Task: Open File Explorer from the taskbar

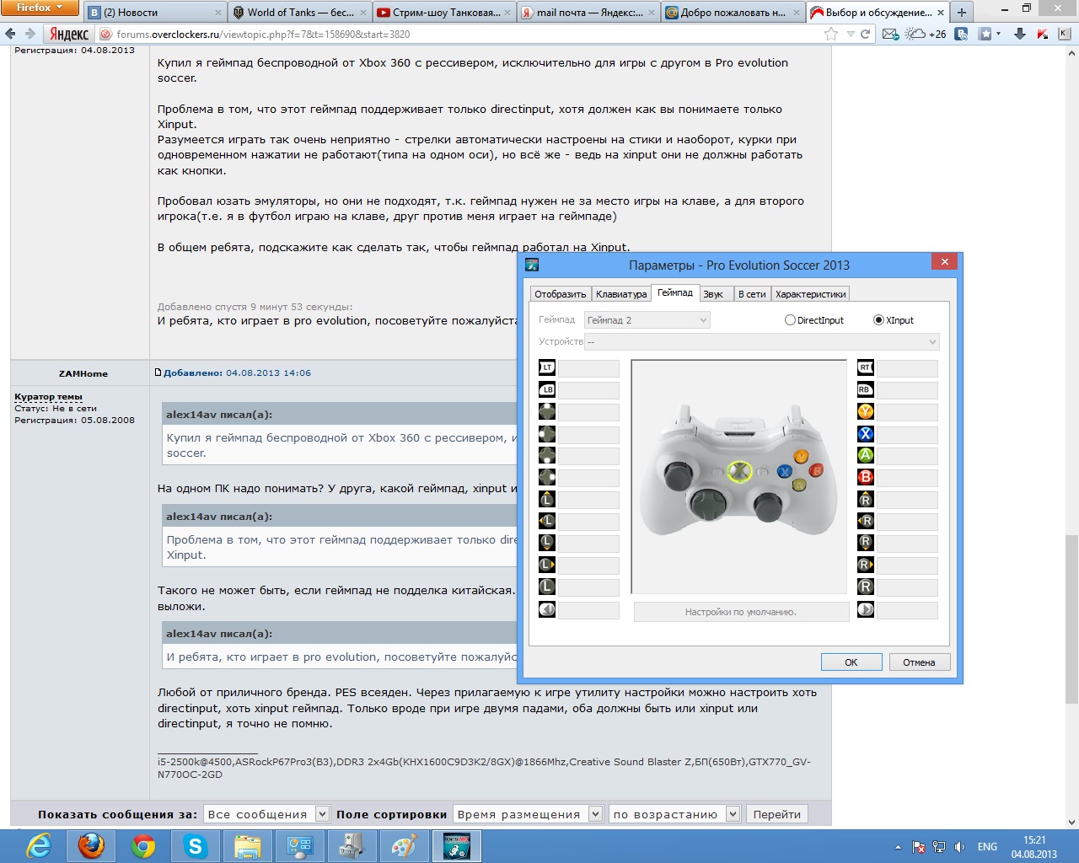Action: tap(248, 845)
